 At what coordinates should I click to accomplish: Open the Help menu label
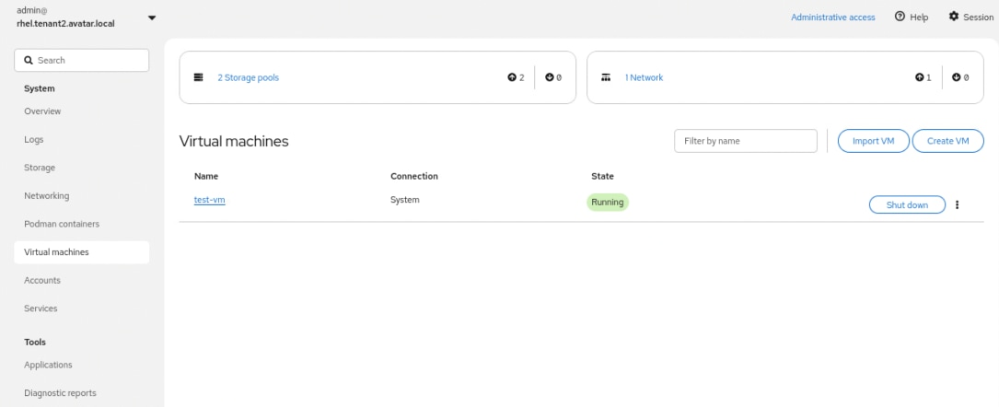(919, 17)
